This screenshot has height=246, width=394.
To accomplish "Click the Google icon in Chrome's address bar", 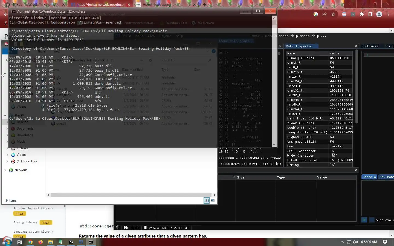I will [x=316, y=14].
